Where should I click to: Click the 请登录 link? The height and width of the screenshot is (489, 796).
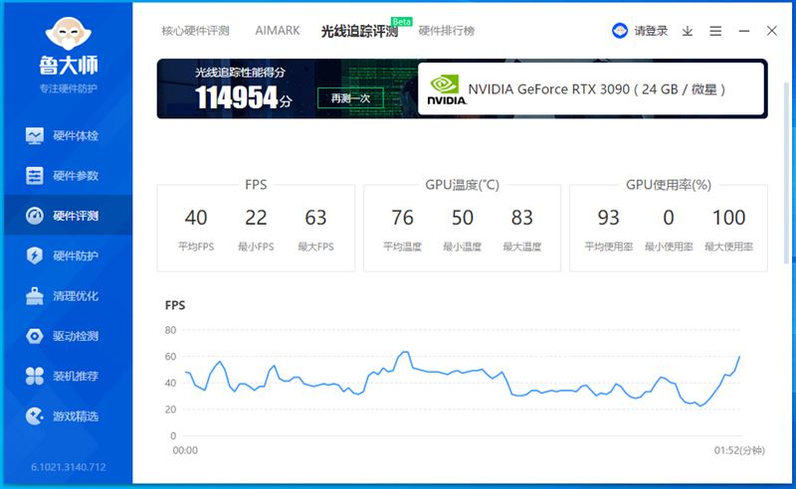[651, 31]
